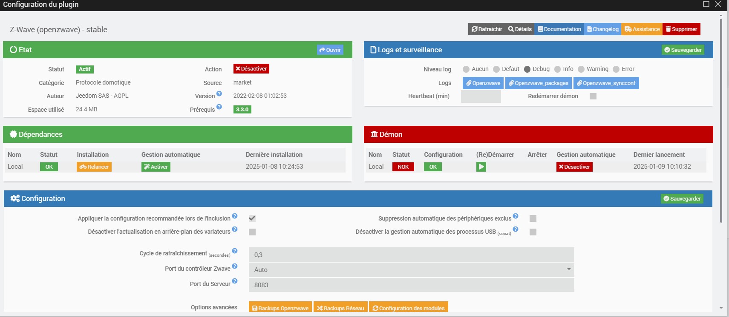The width and height of the screenshot is (729, 317).
Task: Relancer the dependencies installation
Action: tap(94, 167)
